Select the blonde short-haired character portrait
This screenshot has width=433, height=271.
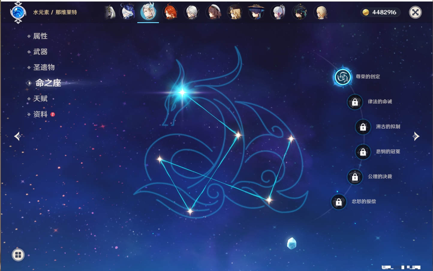coord(321,12)
